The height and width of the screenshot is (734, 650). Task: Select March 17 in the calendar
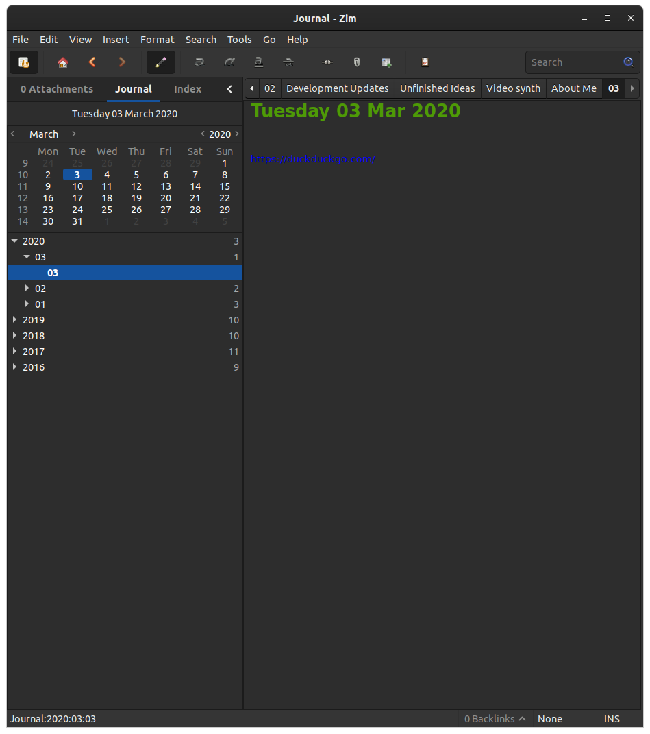(77, 199)
